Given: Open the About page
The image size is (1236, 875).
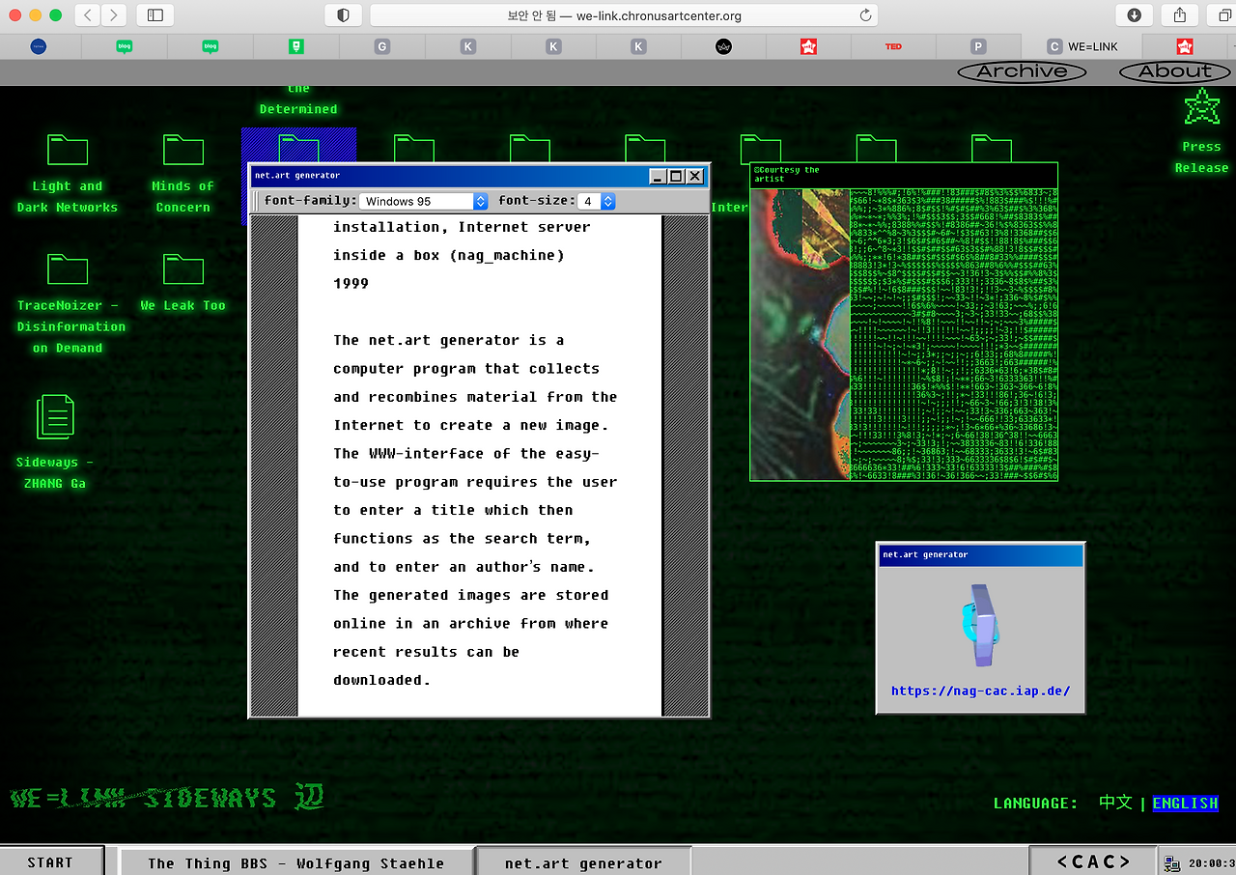Looking at the screenshot, I should [1174, 71].
